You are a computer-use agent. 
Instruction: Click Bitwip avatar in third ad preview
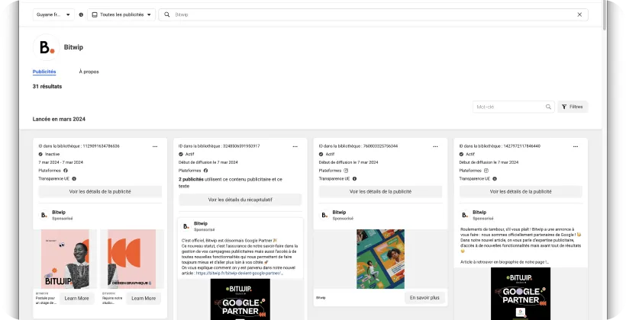324,215
